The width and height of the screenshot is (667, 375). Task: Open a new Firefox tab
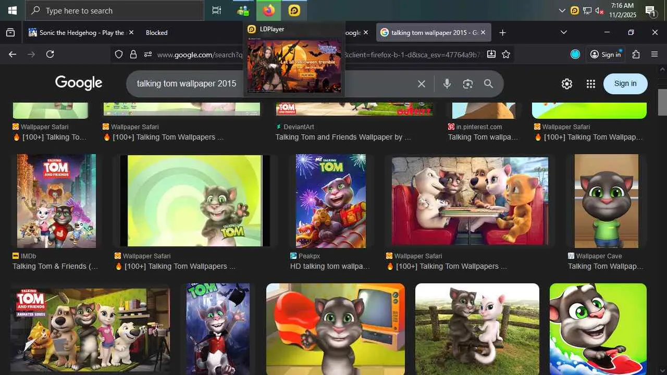pyautogui.click(x=502, y=32)
